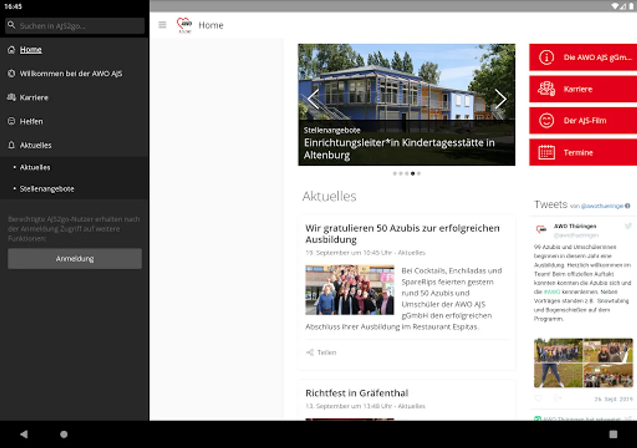Viewport: 637px width, 448px height.
Task: Click the Twitter bird icon
Action: pos(629,226)
